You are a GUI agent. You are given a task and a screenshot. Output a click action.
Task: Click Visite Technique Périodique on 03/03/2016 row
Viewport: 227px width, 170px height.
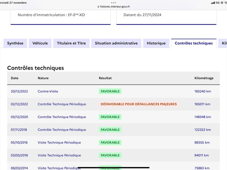coord(59,155)
